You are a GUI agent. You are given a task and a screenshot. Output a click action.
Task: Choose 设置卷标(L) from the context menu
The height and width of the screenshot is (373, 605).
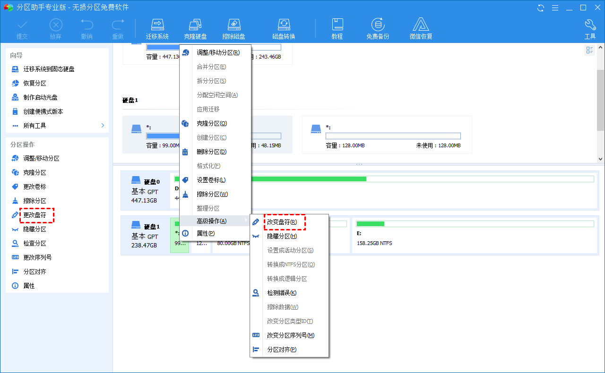(x=215, y=180)
